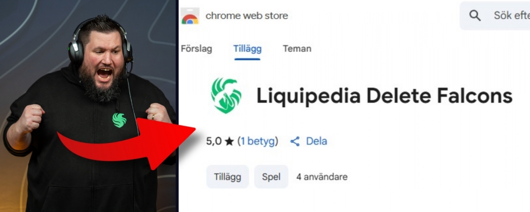Click the Dela share link
This screenshot has width=530, height=212.
click(317, 141)
